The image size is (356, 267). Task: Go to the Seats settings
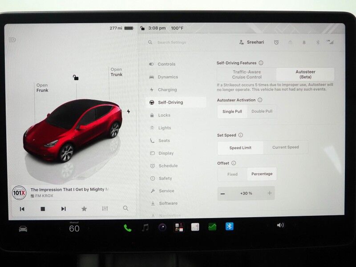click(x=160, y=141)
